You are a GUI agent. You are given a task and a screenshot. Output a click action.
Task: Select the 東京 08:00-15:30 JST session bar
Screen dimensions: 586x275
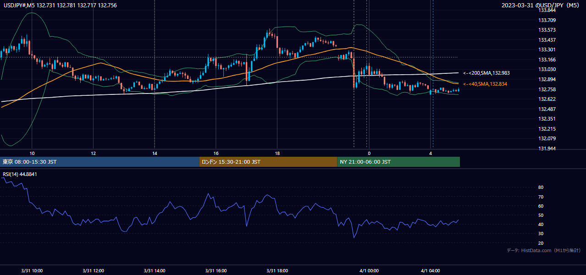(x=100, y=162)
